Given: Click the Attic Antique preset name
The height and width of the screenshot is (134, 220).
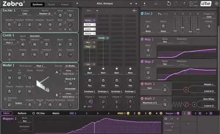Looking at the screenshot, I should (104, 4).
